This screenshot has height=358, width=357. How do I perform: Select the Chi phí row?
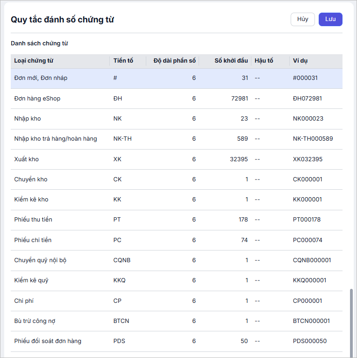24,301
